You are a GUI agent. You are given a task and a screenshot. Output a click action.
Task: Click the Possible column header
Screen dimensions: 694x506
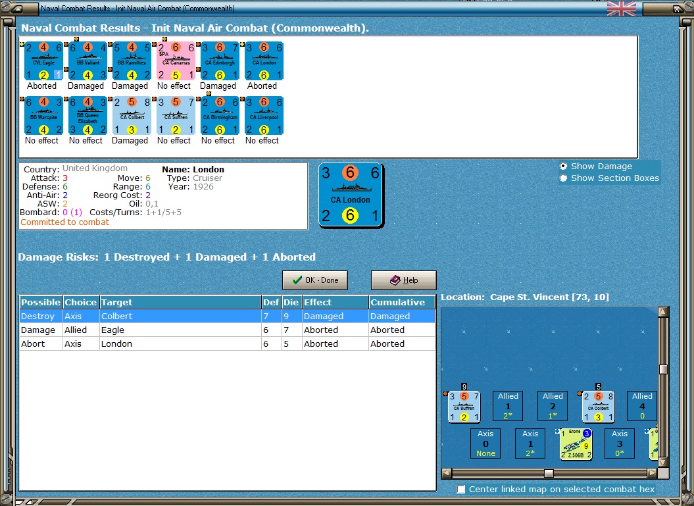pyautogui.click(x=41, y=303)
